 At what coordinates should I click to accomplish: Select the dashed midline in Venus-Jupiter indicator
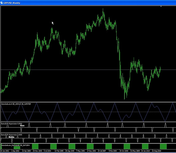pyautogui.click(x=88, y=112)
